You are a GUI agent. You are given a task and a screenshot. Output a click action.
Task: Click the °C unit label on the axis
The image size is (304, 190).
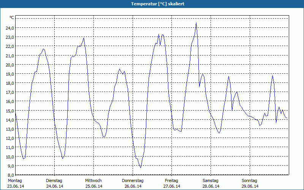(12, 17)
